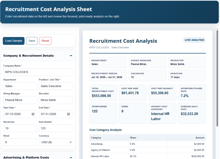
Task: Focus the Hired input field
Action: tap(20, 142)
